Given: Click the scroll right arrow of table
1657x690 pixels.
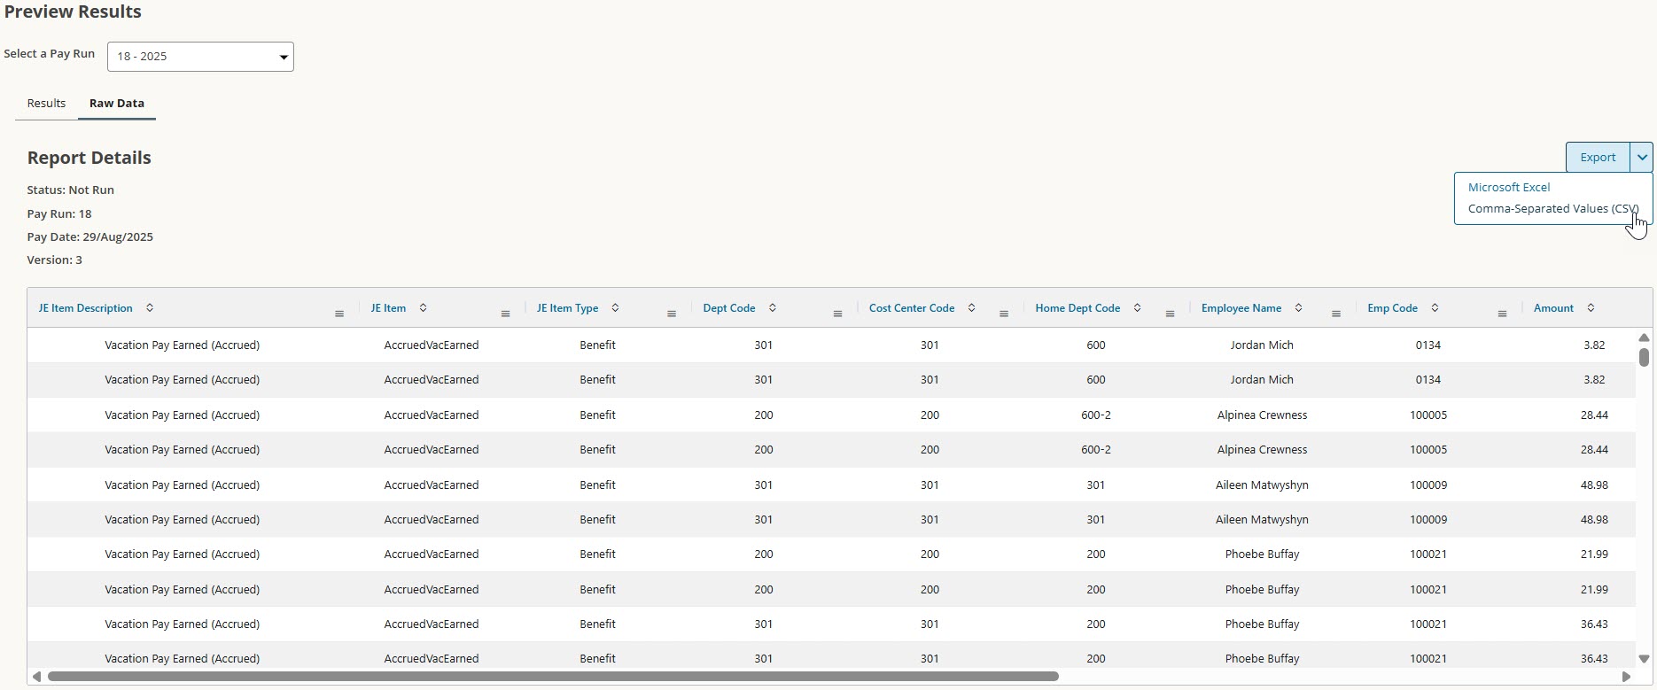Looking at the screenshot, I should (1625, 677).
